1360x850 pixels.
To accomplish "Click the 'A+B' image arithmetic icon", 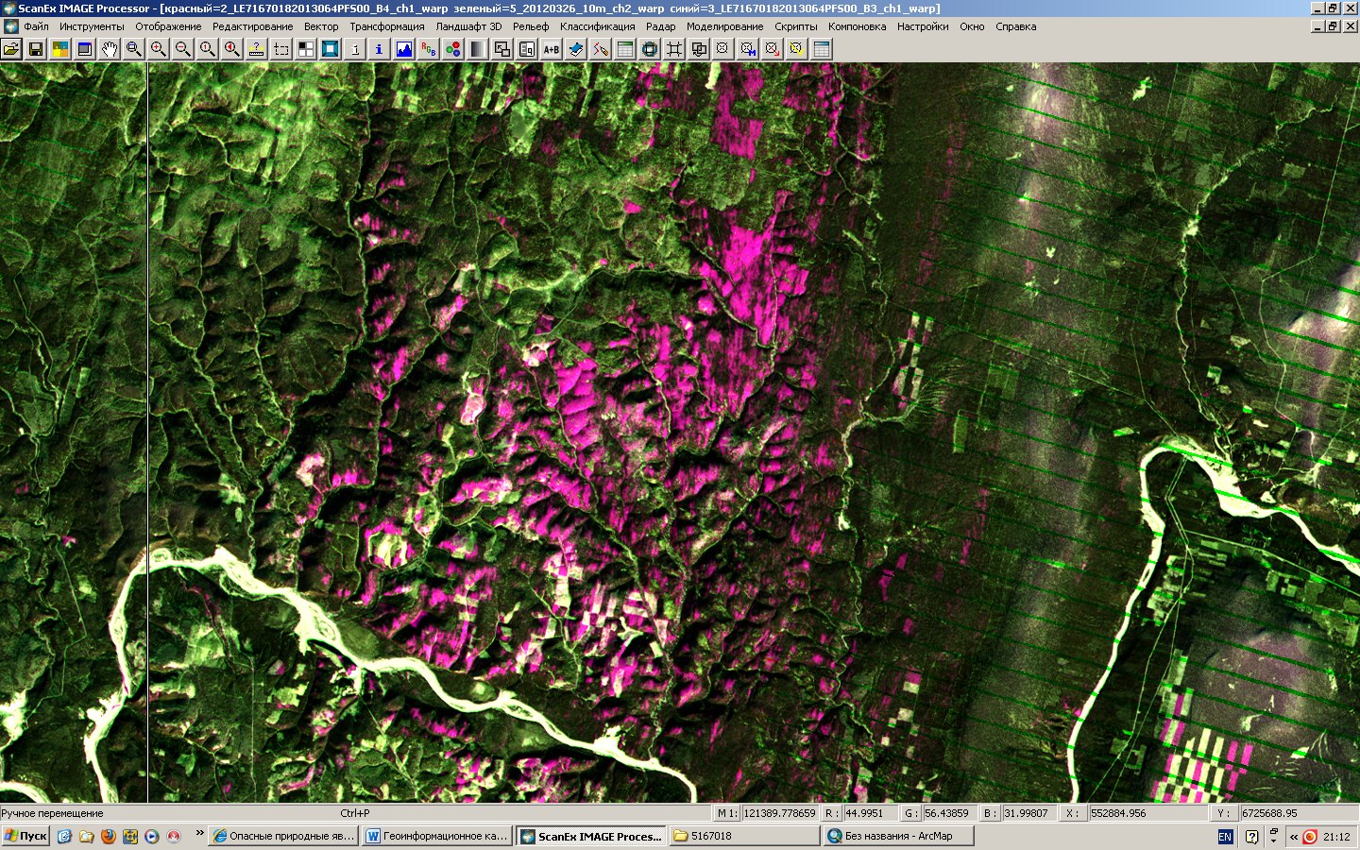I will [552, 49].
